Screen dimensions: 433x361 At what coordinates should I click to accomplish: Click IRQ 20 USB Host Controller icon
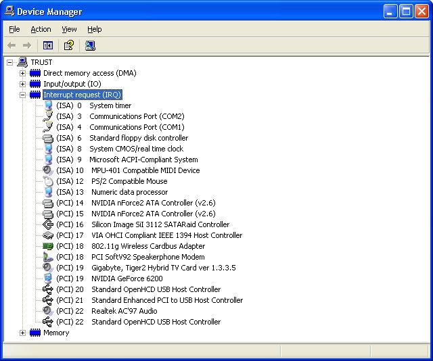click(48, 289)
